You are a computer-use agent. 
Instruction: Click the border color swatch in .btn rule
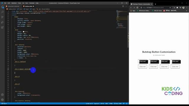point(32,37)
